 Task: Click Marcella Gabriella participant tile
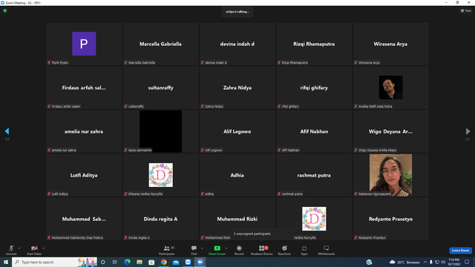click(160, 44)
